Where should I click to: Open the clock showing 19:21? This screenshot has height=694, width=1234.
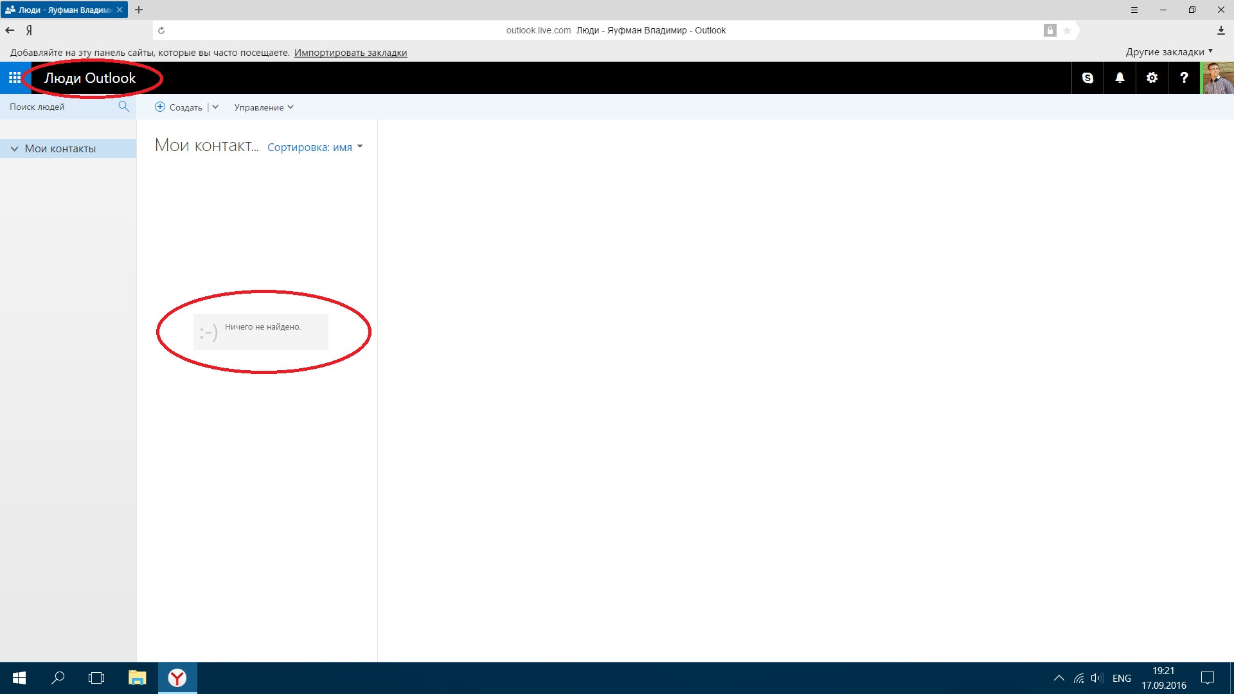[x=1163, y=678]
